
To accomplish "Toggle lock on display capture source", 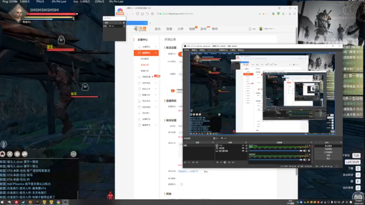I will 246,151.
